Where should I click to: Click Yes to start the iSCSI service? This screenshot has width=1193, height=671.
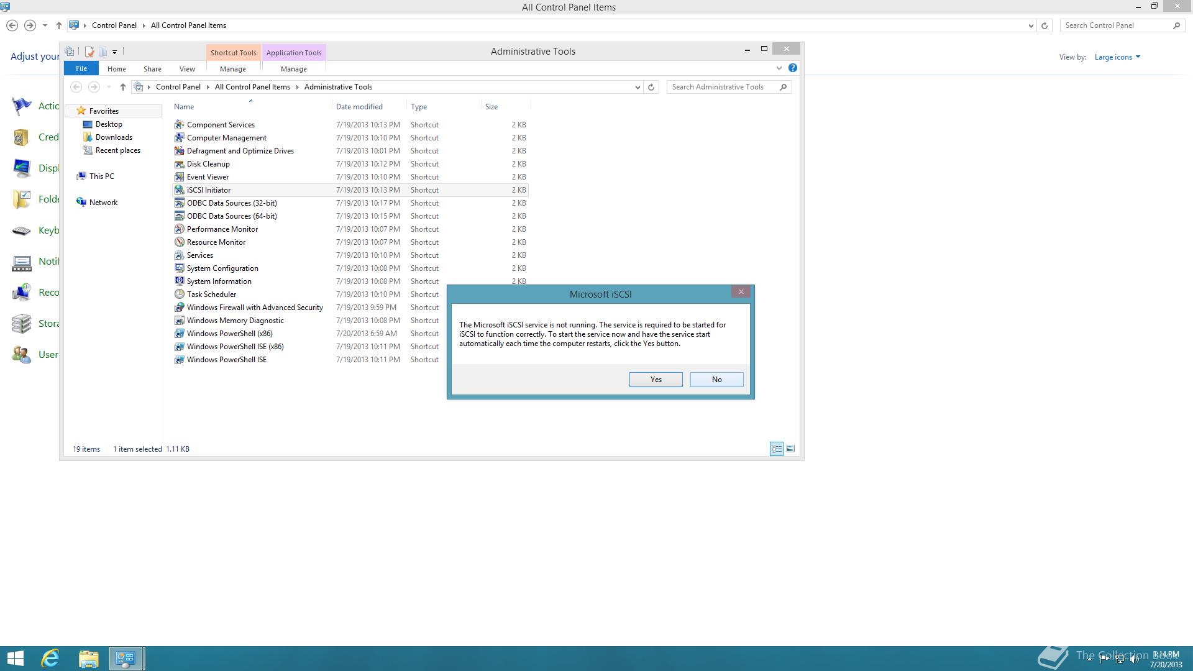tap(656, 380)
